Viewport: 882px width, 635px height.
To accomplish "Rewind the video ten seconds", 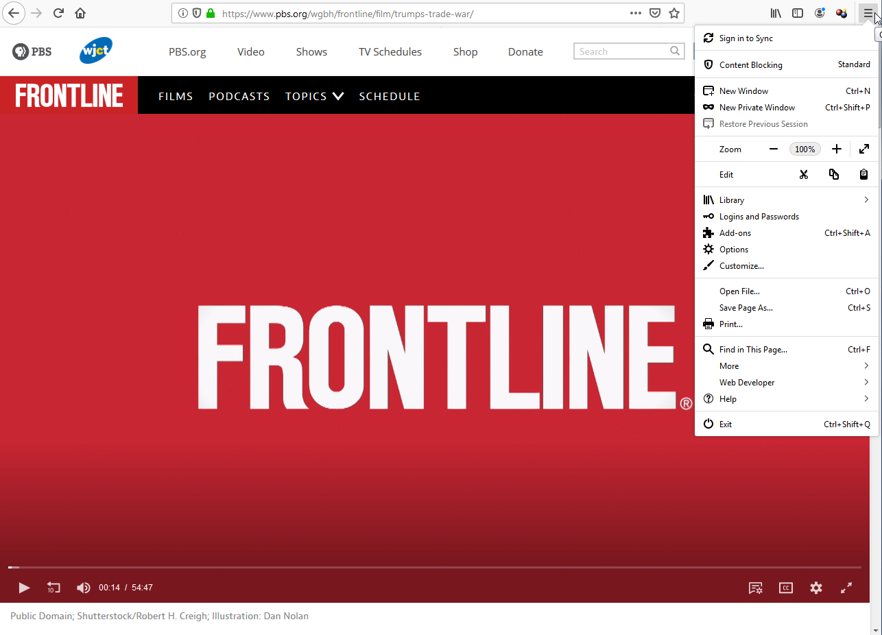I will [x=53, y=588].
